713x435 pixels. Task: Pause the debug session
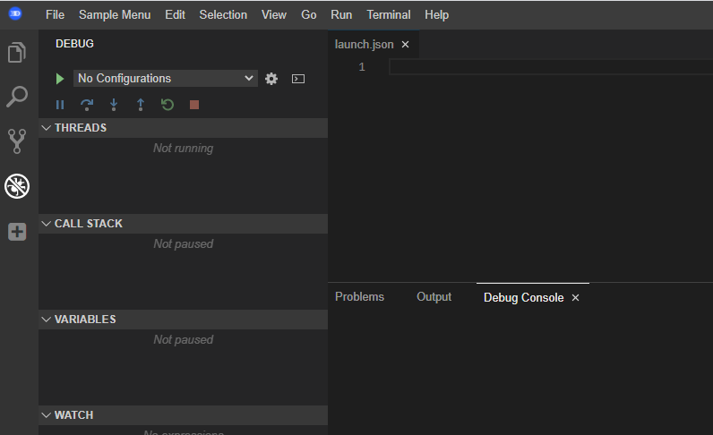coord(60,105)
